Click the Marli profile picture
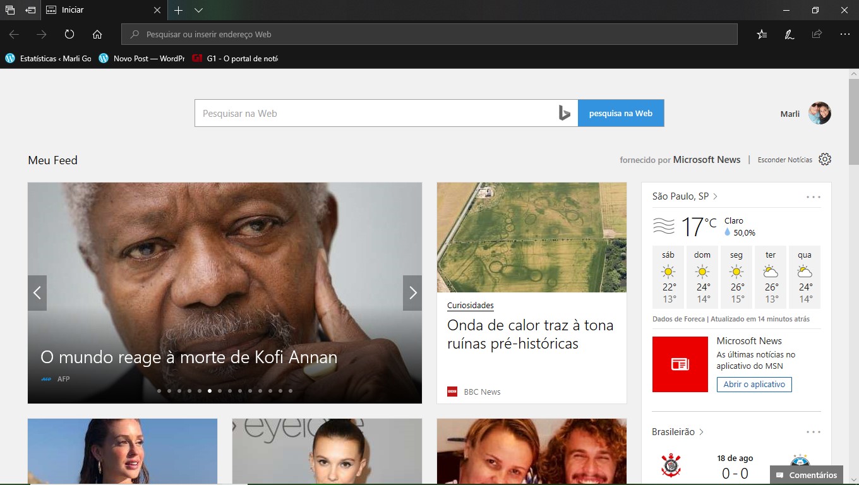Screen dimensions: 859x485 [x=820, y=113]
